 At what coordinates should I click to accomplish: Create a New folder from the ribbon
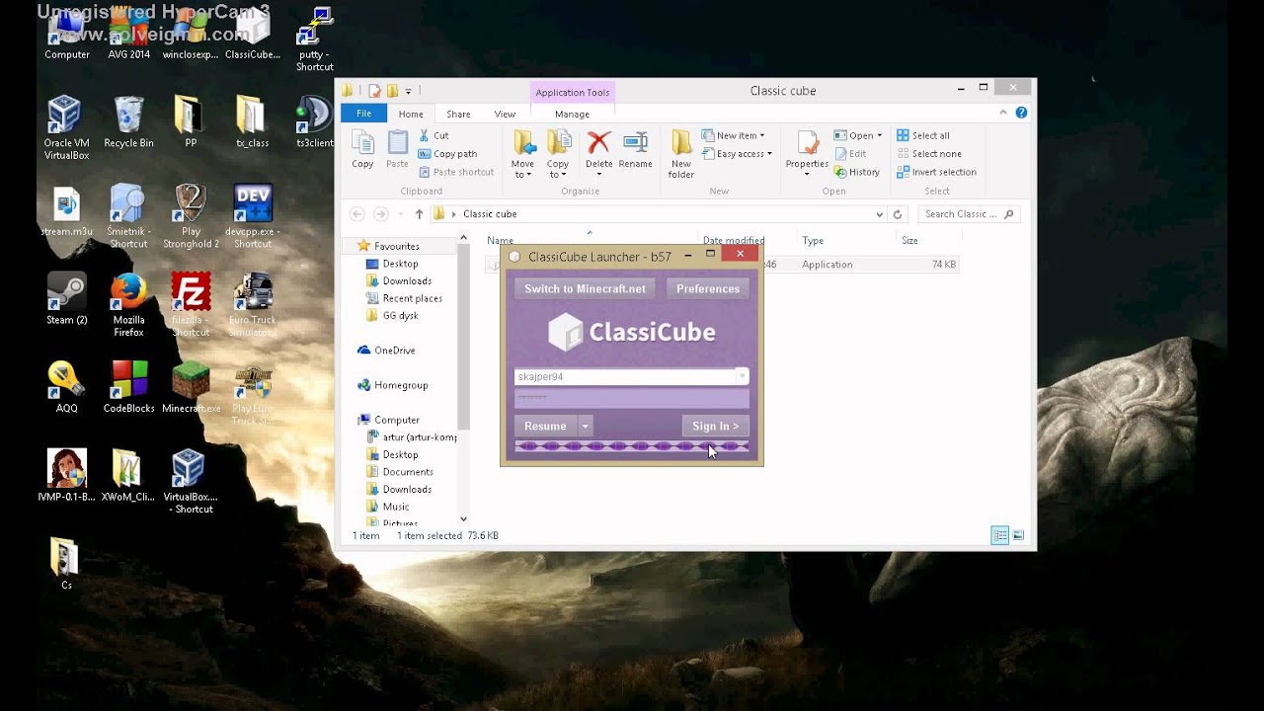click(681, 154)
